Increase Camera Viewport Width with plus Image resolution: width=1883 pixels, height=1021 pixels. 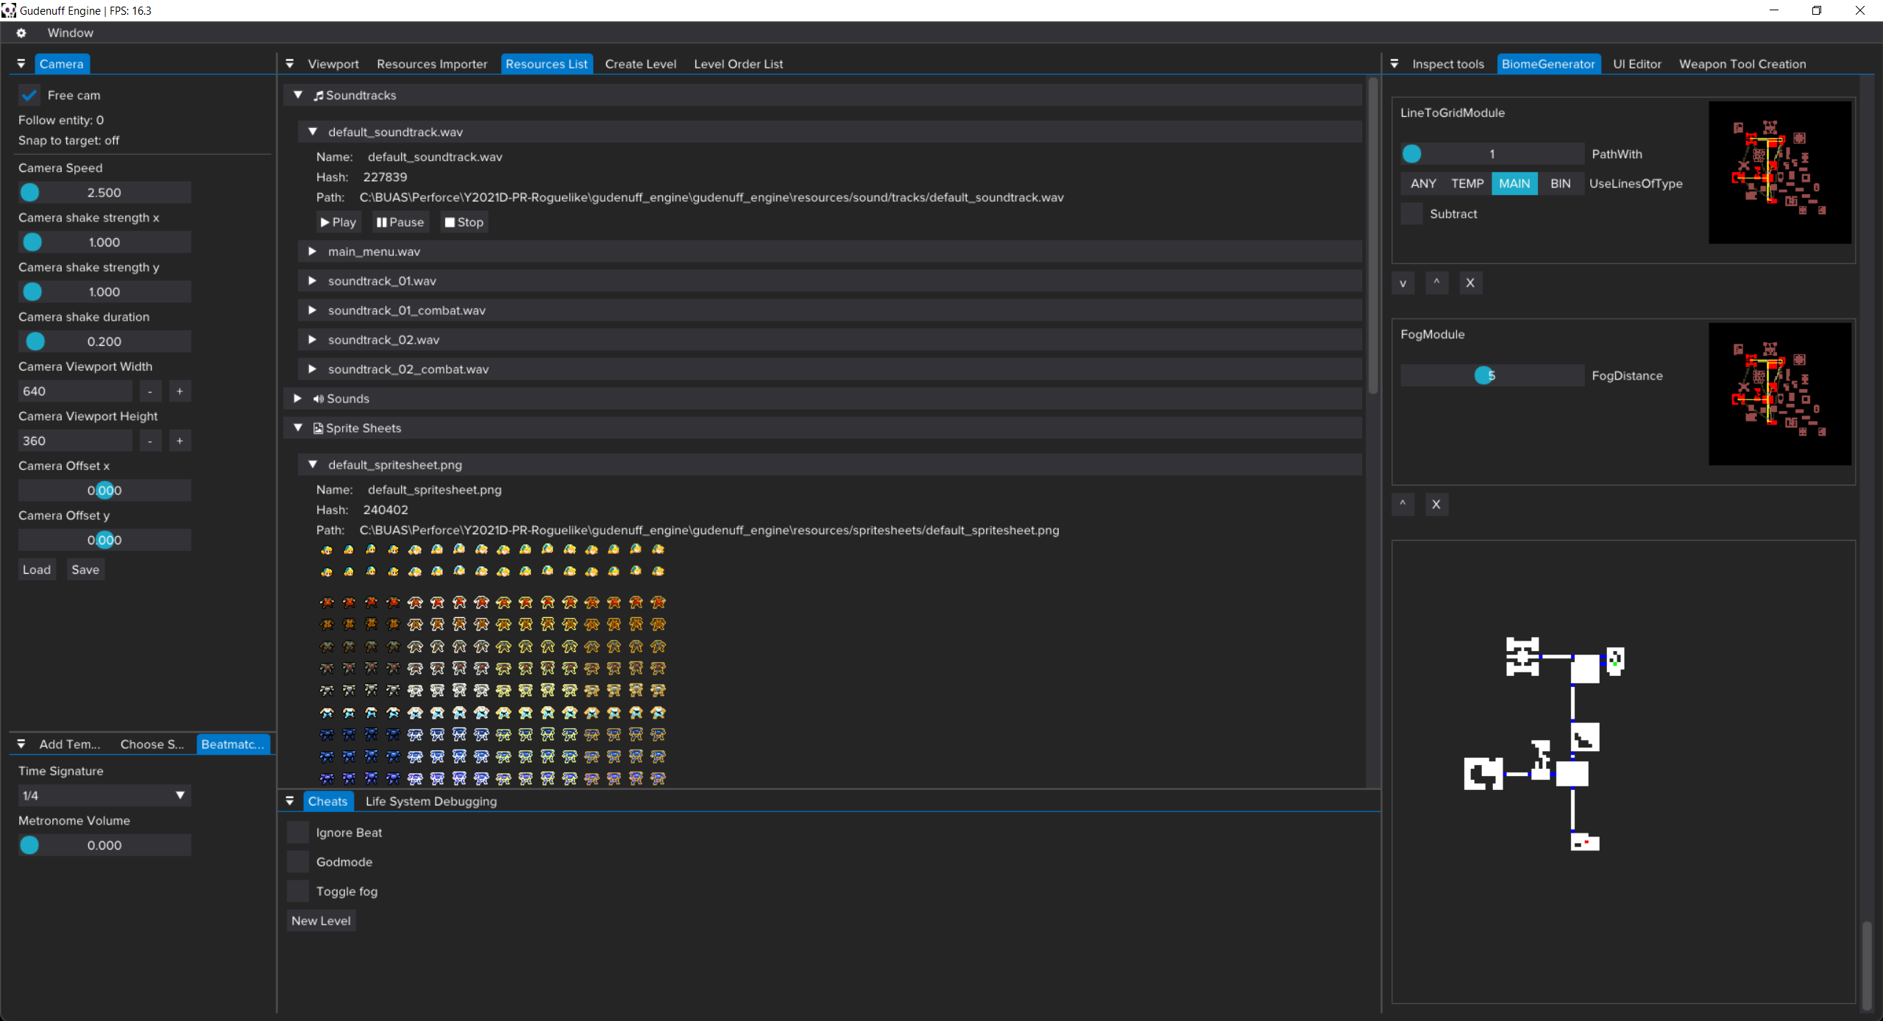tap(180, 391)
